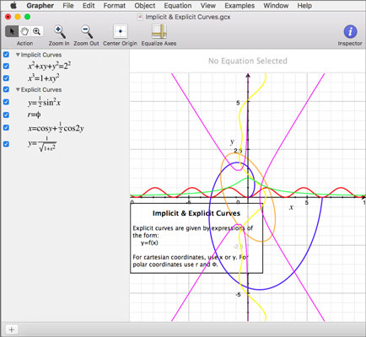Select the y=½sin²x equation row
This screenshot has height=337, width=366.
(x=44, y=102)
